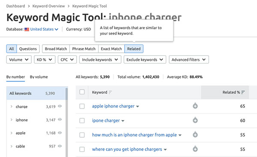257x157 pixels.
Task: Select the Related match tab
Action: pyautogui.click(x=134, y=49)
